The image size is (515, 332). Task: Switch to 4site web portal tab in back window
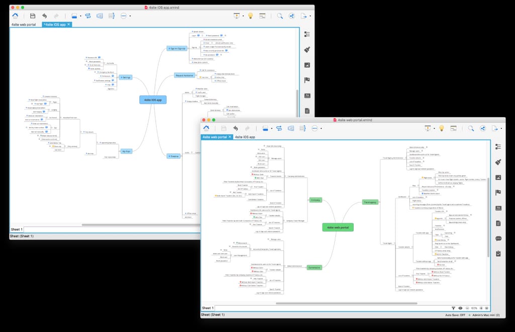24,25
